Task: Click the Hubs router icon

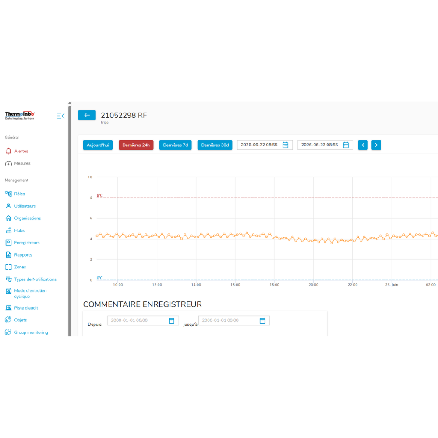Action: point(8,230)
